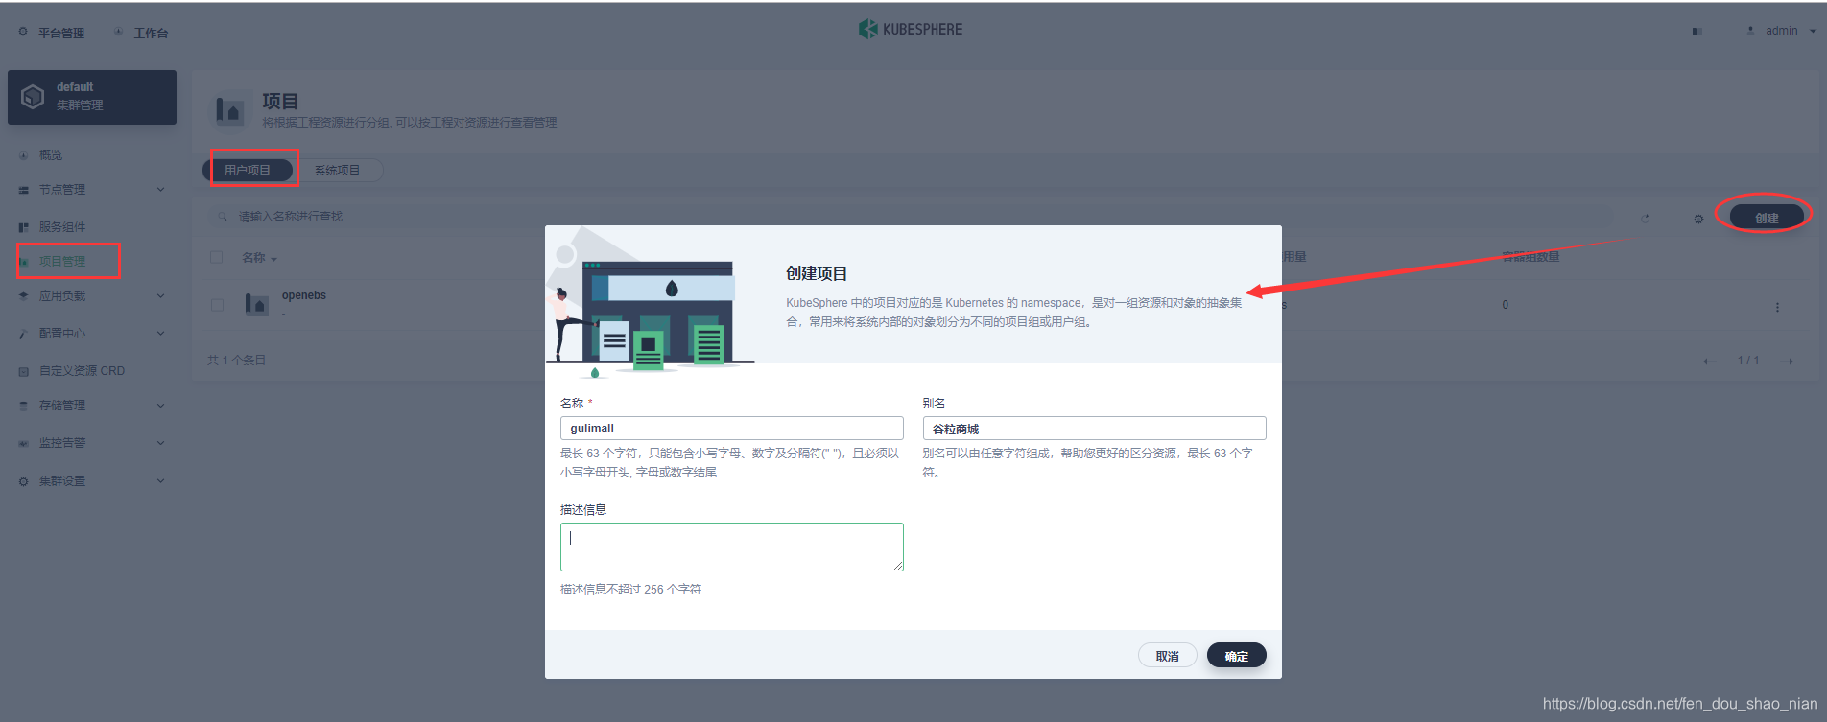
Task: Click the 确定 button in dialog
Action: [x=1237, y=656]
